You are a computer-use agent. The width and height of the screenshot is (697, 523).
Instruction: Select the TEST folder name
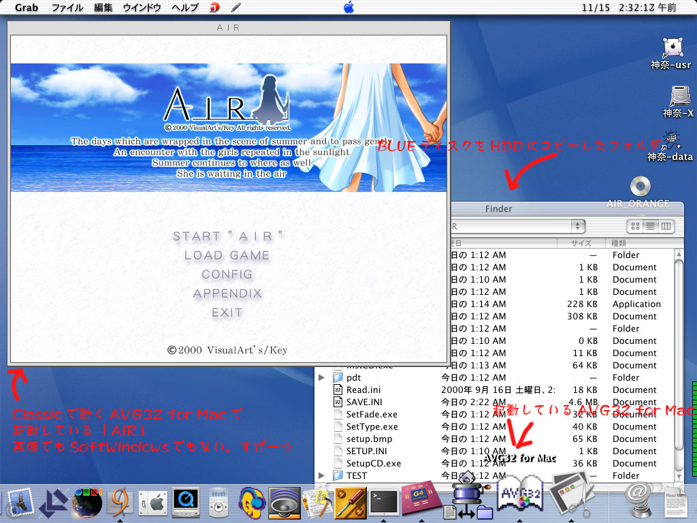(357, 475)
